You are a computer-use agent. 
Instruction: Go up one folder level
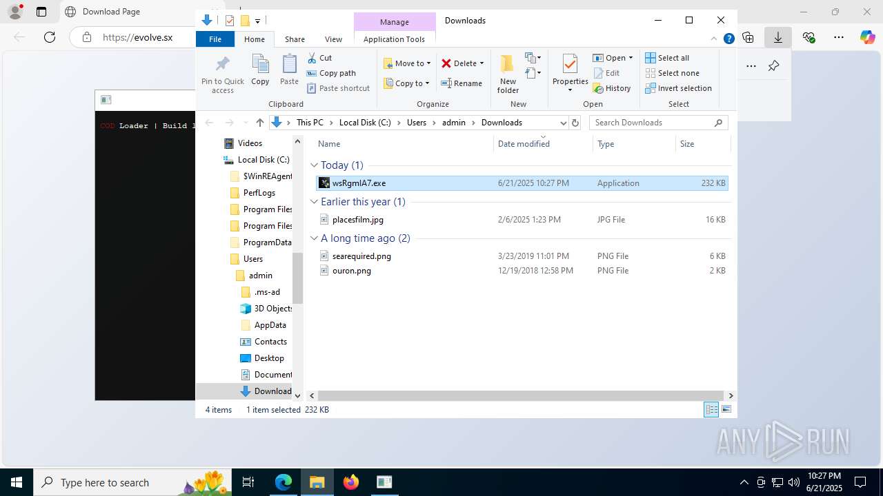click(x=259, y=123)
